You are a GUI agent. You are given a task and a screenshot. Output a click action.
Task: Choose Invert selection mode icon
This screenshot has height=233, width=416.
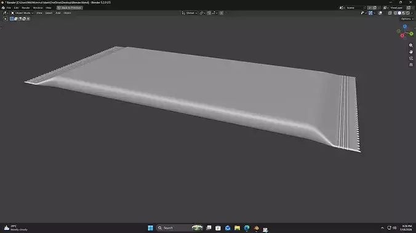pyautogui.click(x=24, y=19)
